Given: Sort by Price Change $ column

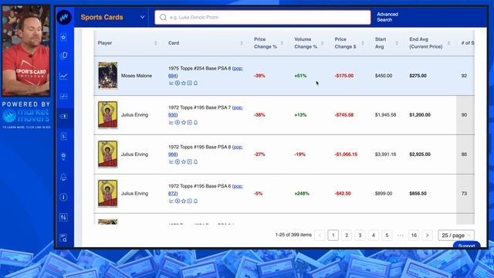Looking at the screenshot, I should [x=363, y=43].
